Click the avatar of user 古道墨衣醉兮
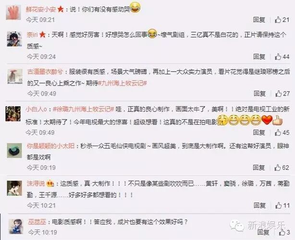Screen dimensions: 295x240 point(15,76)
